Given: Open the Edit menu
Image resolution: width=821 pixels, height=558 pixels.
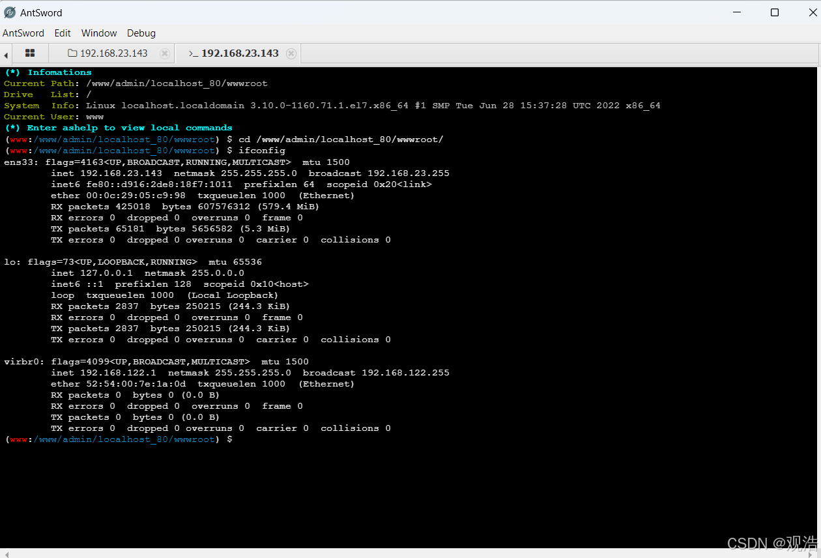Looking at the screenshot, I should [x=63, y=33].
